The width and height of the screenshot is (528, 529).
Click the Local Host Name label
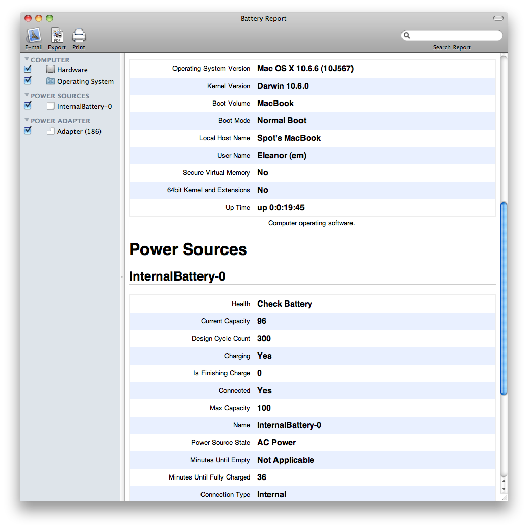(x=225, y=138)
